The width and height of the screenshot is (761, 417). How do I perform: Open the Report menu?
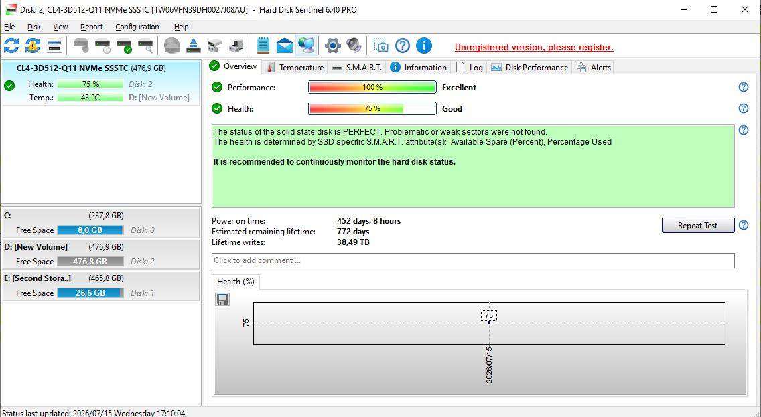[x=91, y=27]
